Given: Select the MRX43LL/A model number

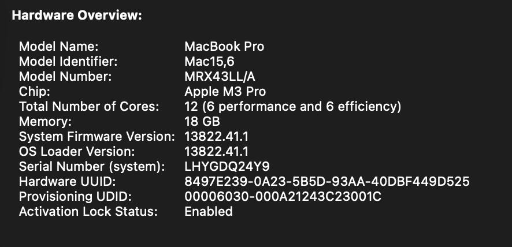Looking at the screenshot, I should [222, 76].
